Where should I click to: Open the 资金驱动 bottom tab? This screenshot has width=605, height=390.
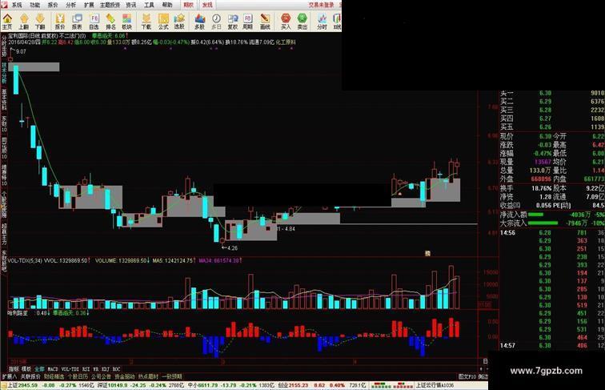(125, 376)
